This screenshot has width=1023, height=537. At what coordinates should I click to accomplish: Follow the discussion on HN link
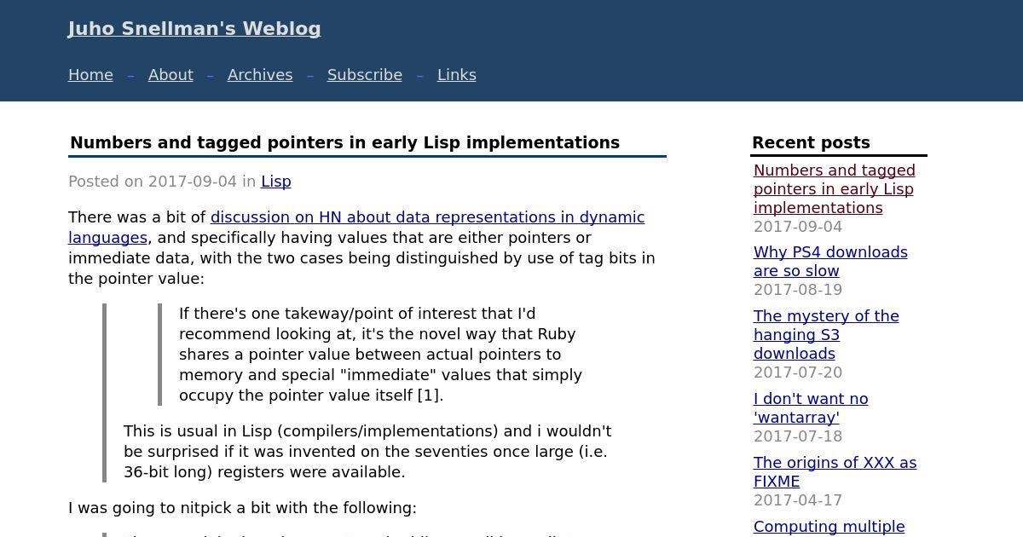(x=427, y=217)
